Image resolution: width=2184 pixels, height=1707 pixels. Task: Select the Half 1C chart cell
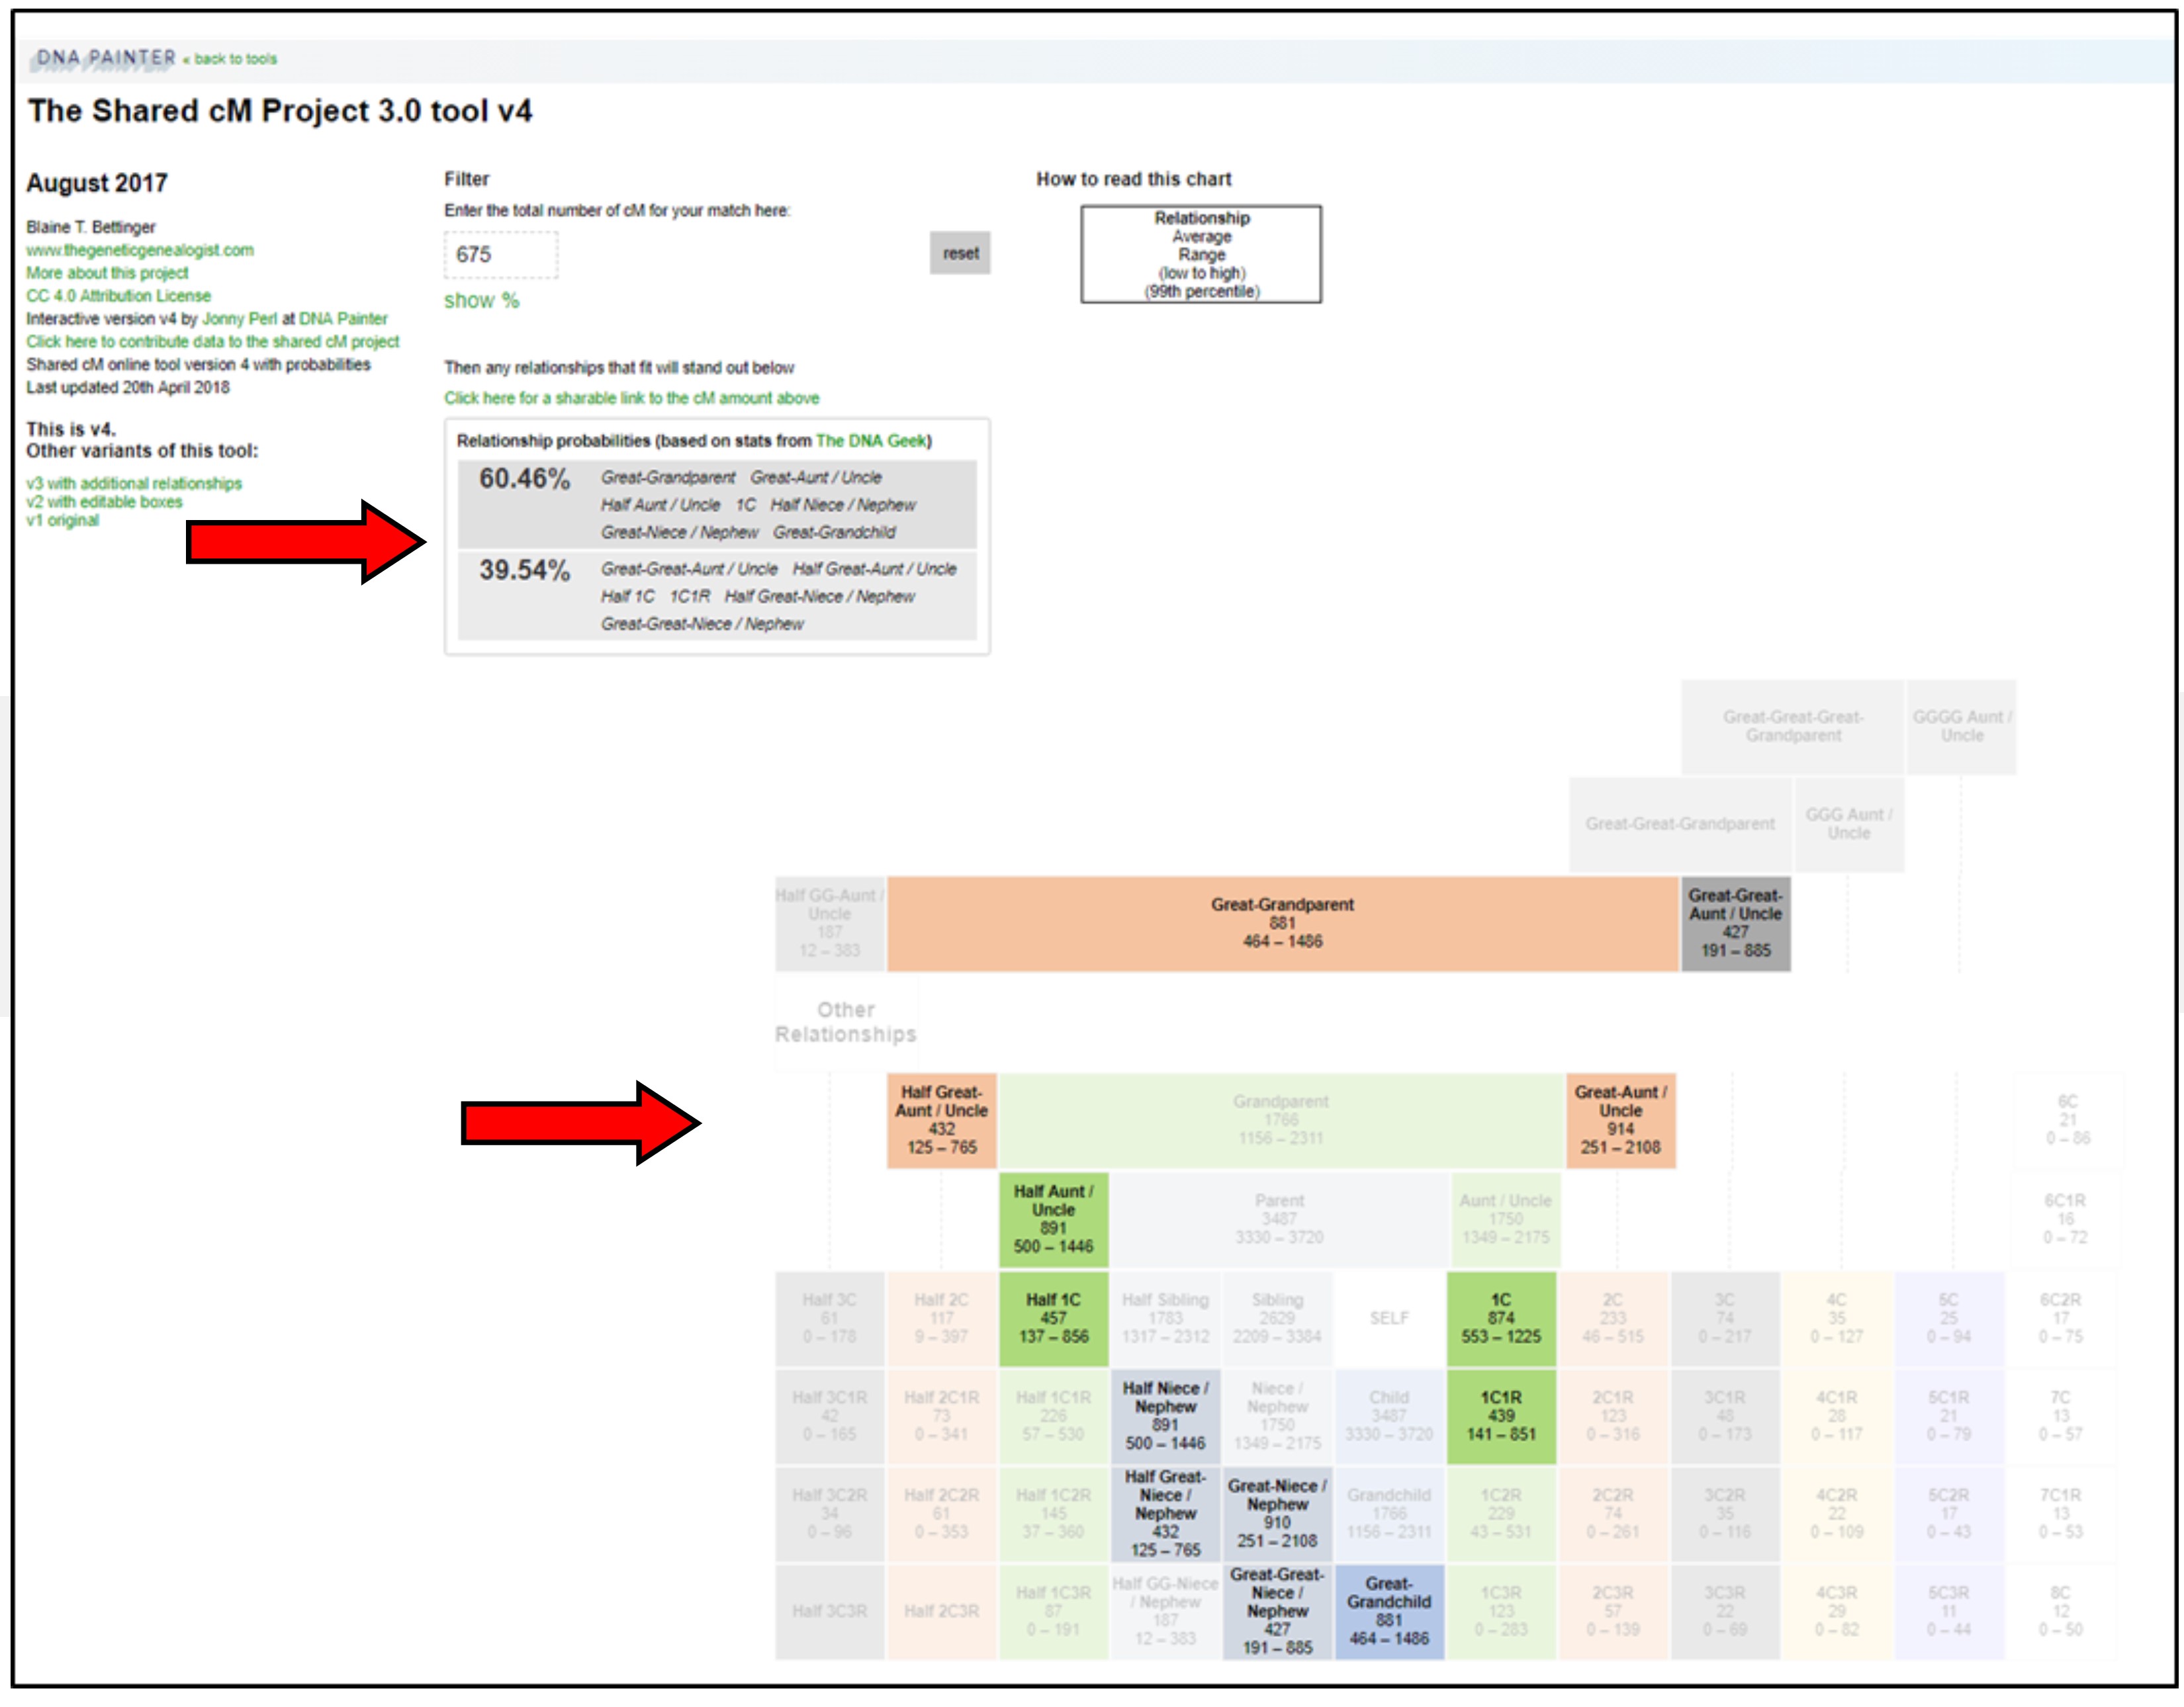coord(1053,1319)
